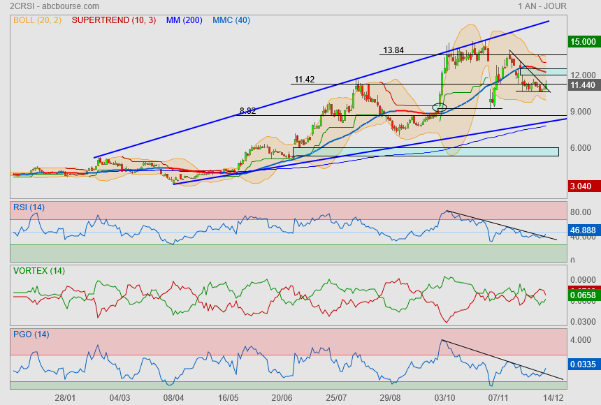Click the 13.84 resistance level label
This screenshot has height=405, width=601.
393,50
